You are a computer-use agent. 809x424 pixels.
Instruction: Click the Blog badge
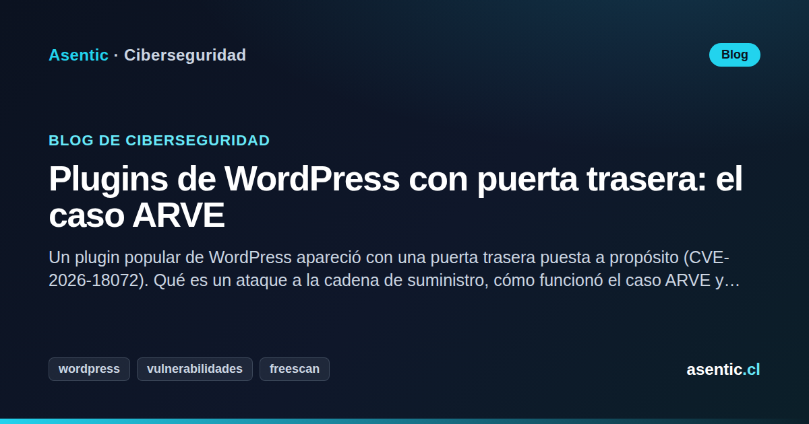[x=734, y=55]
